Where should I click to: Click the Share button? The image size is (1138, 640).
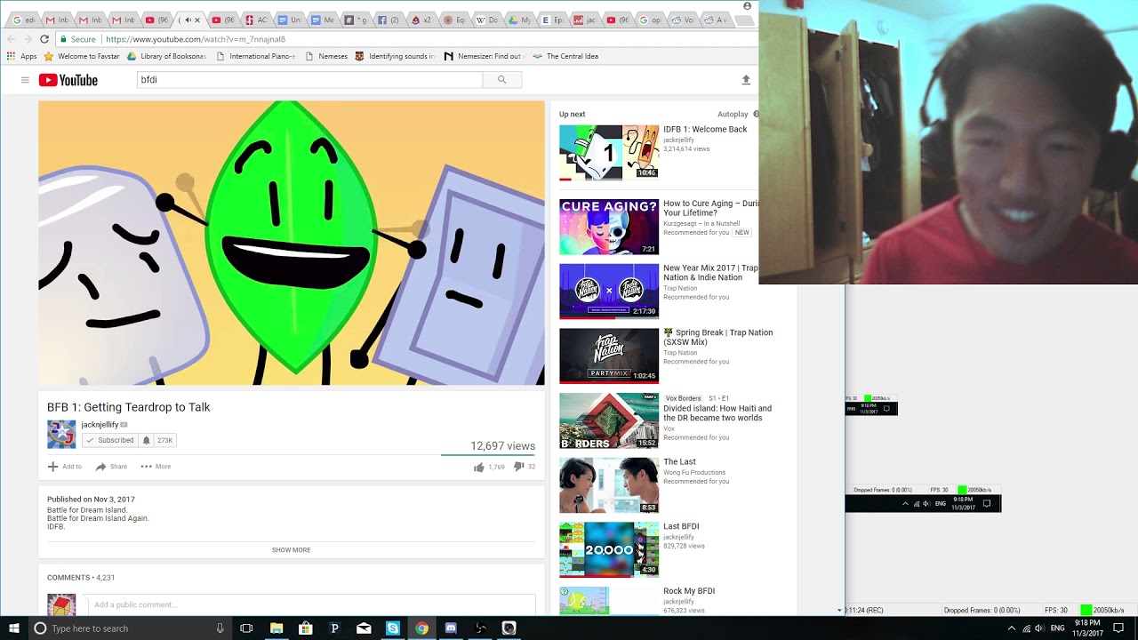point(111,467)
